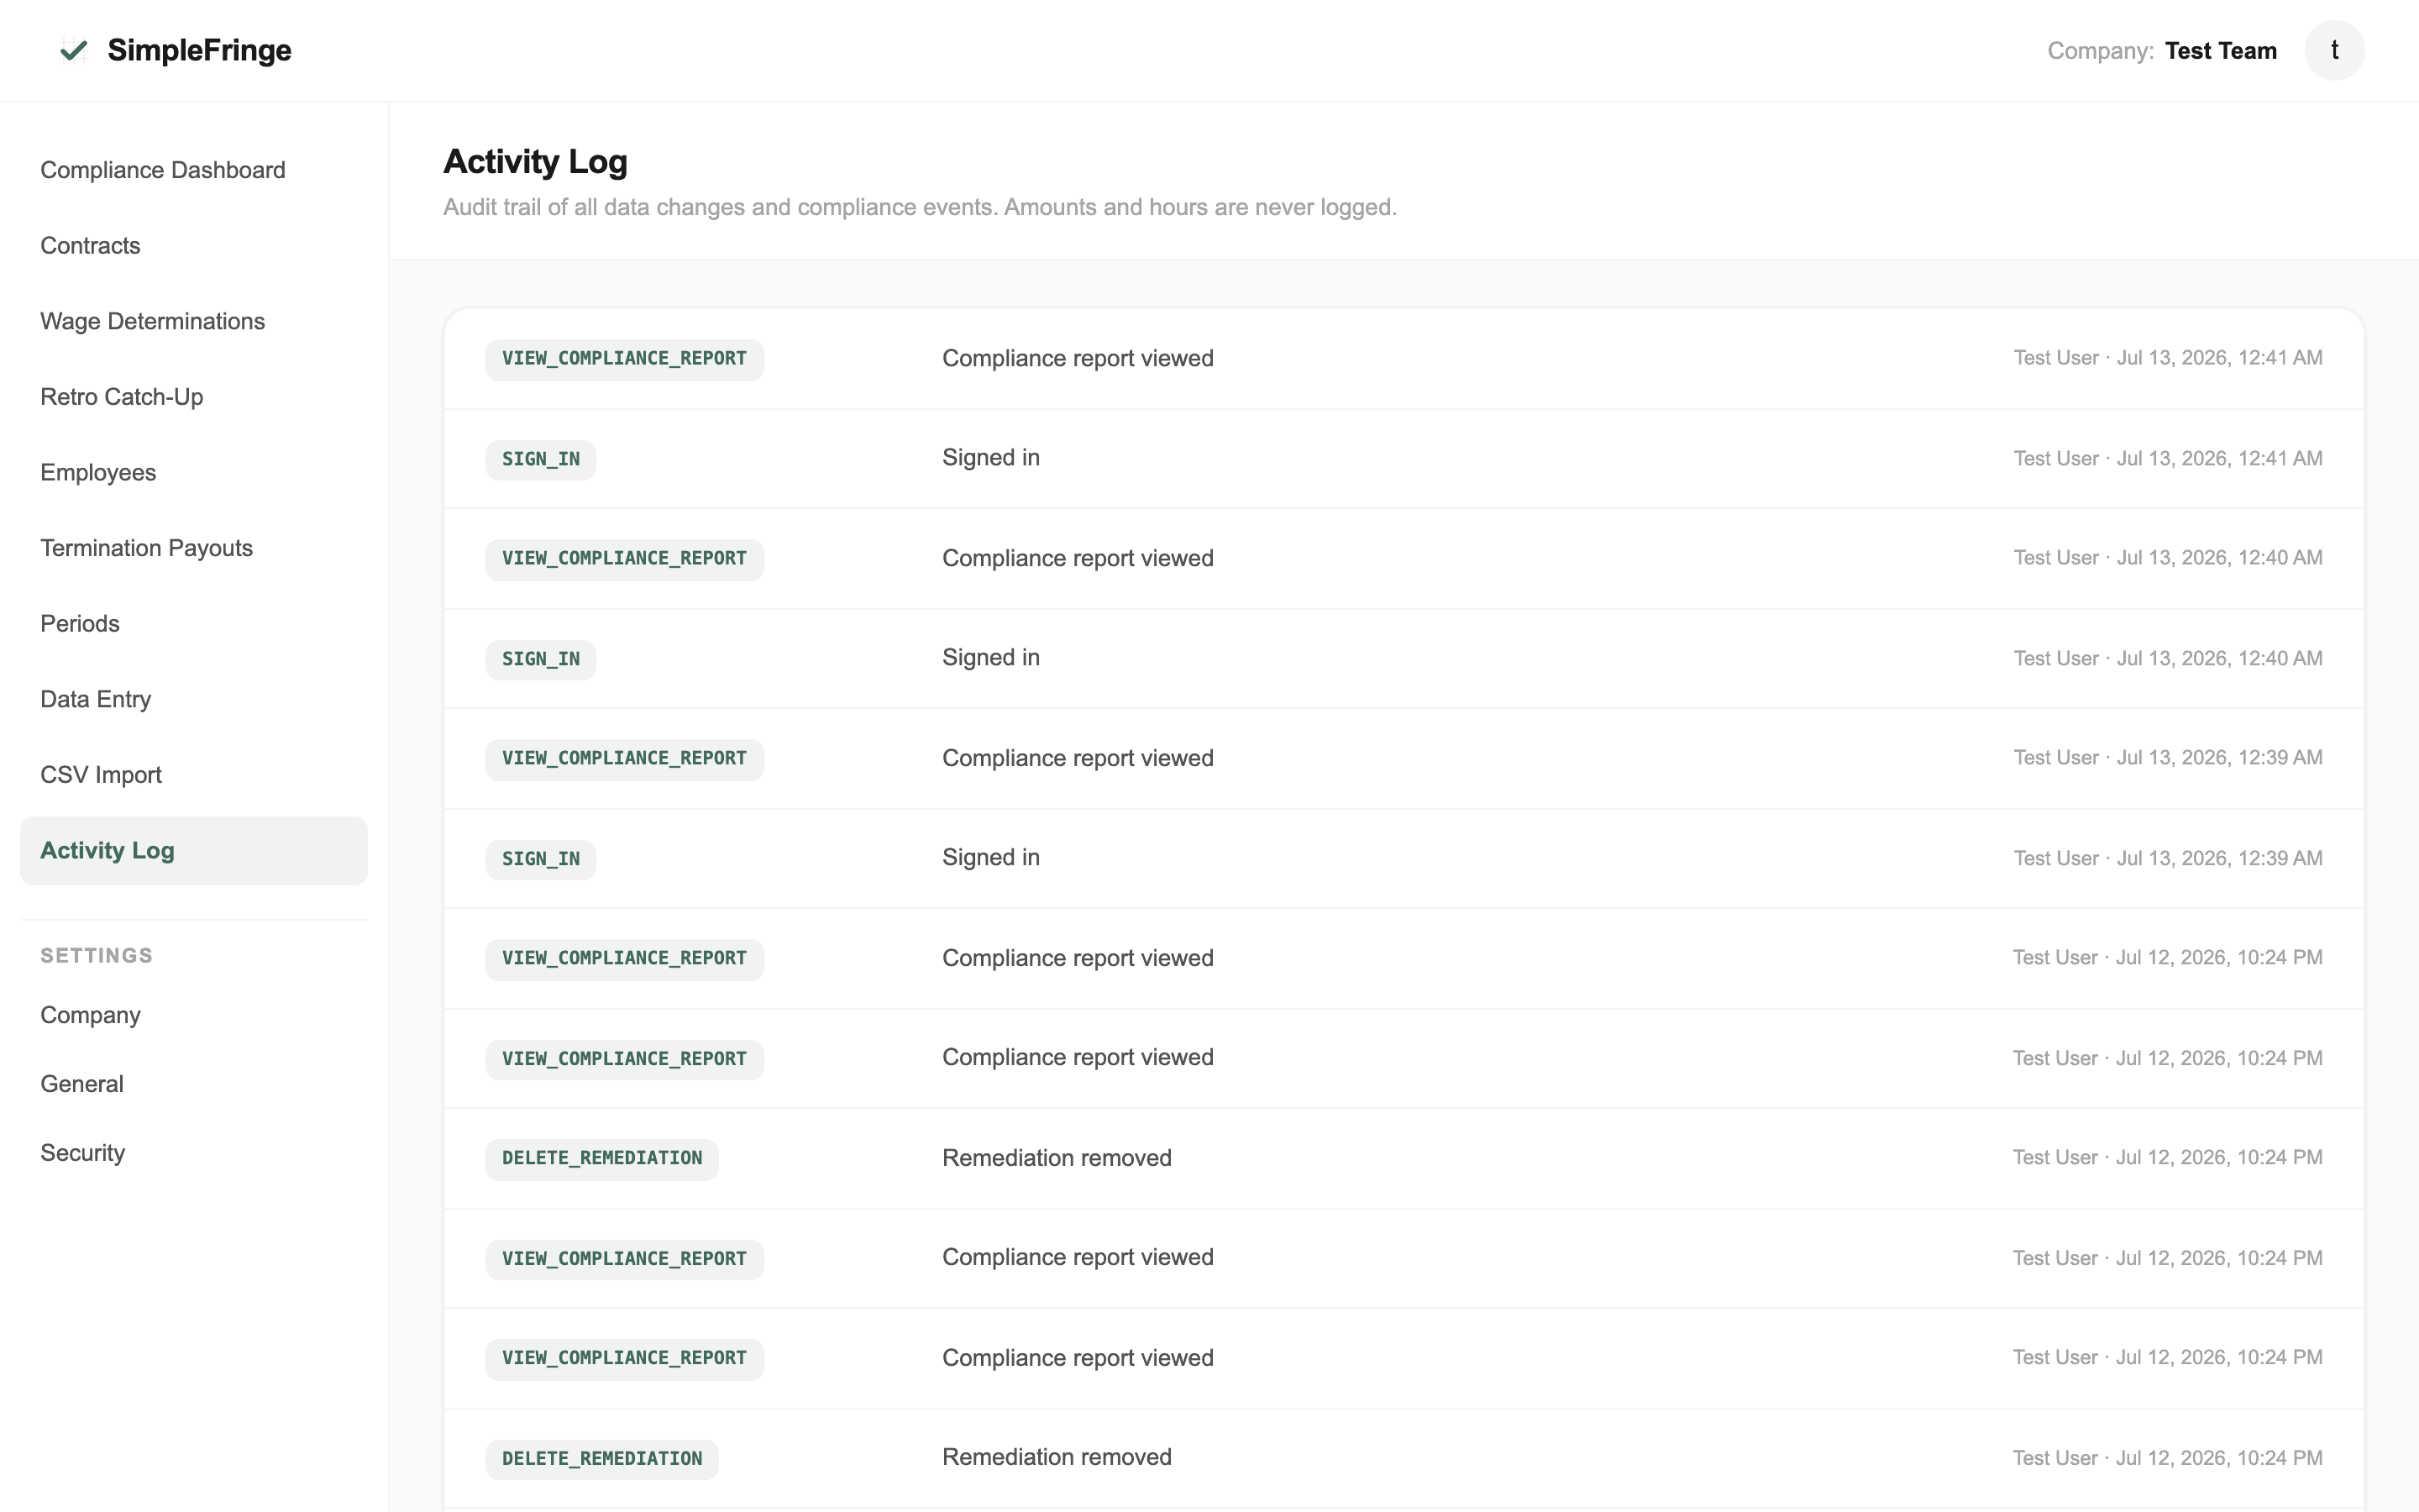Open the user avatar "t" menu

pos(2334,50)
